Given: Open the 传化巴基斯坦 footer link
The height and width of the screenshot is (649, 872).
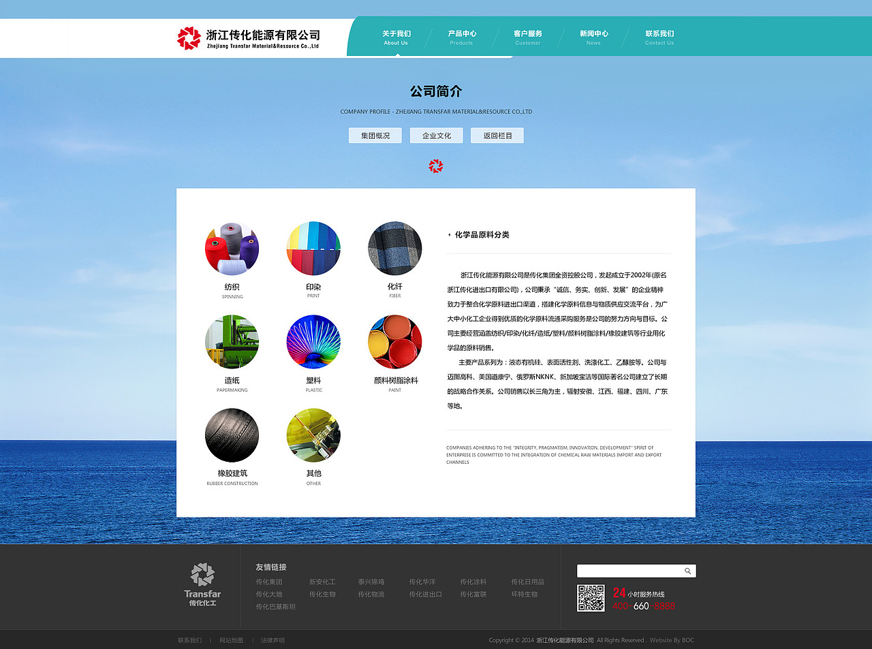Looking at the screenshot, I should pos(276,607).
